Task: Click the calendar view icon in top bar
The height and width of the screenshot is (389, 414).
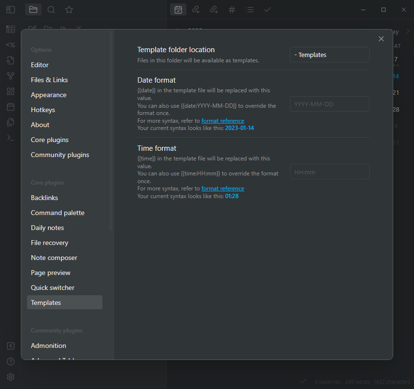Action: pos(178,10)
